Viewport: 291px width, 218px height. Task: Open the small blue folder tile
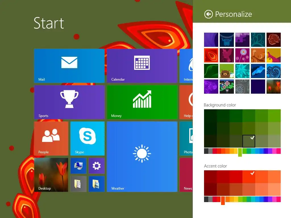pyautogui.click(x=97, y=184)
